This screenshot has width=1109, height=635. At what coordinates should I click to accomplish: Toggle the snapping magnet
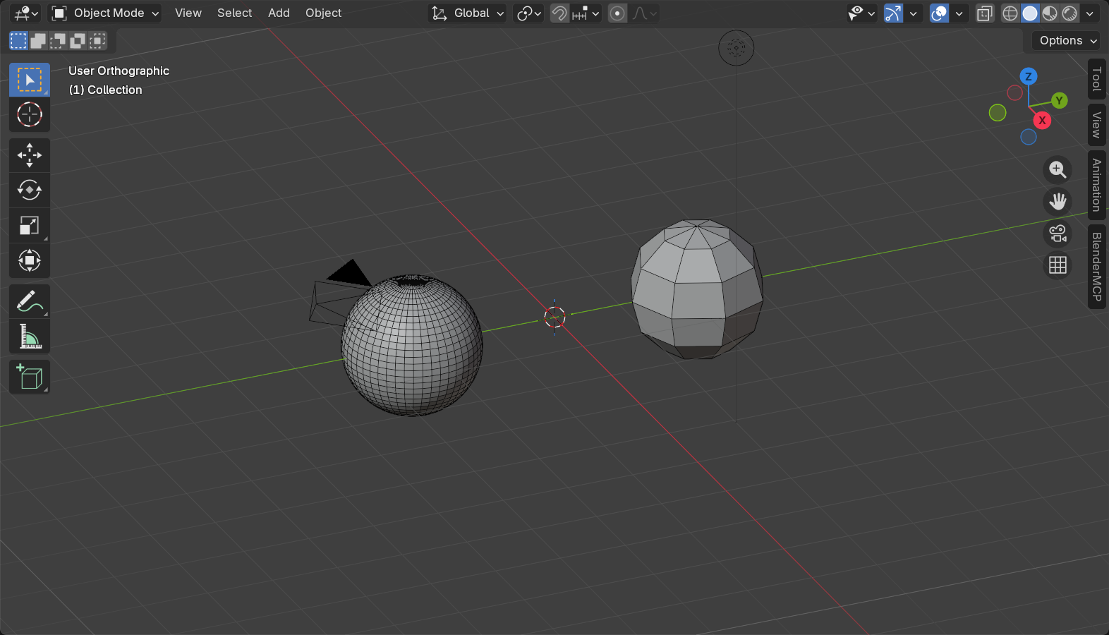[559, 13]
